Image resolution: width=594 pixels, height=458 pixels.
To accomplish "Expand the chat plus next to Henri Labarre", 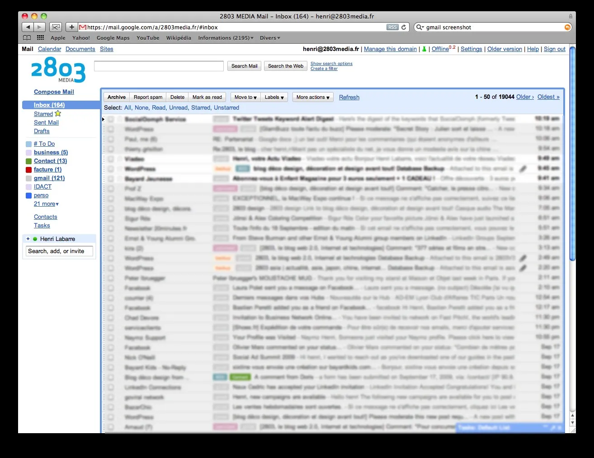I will point(28,239).
